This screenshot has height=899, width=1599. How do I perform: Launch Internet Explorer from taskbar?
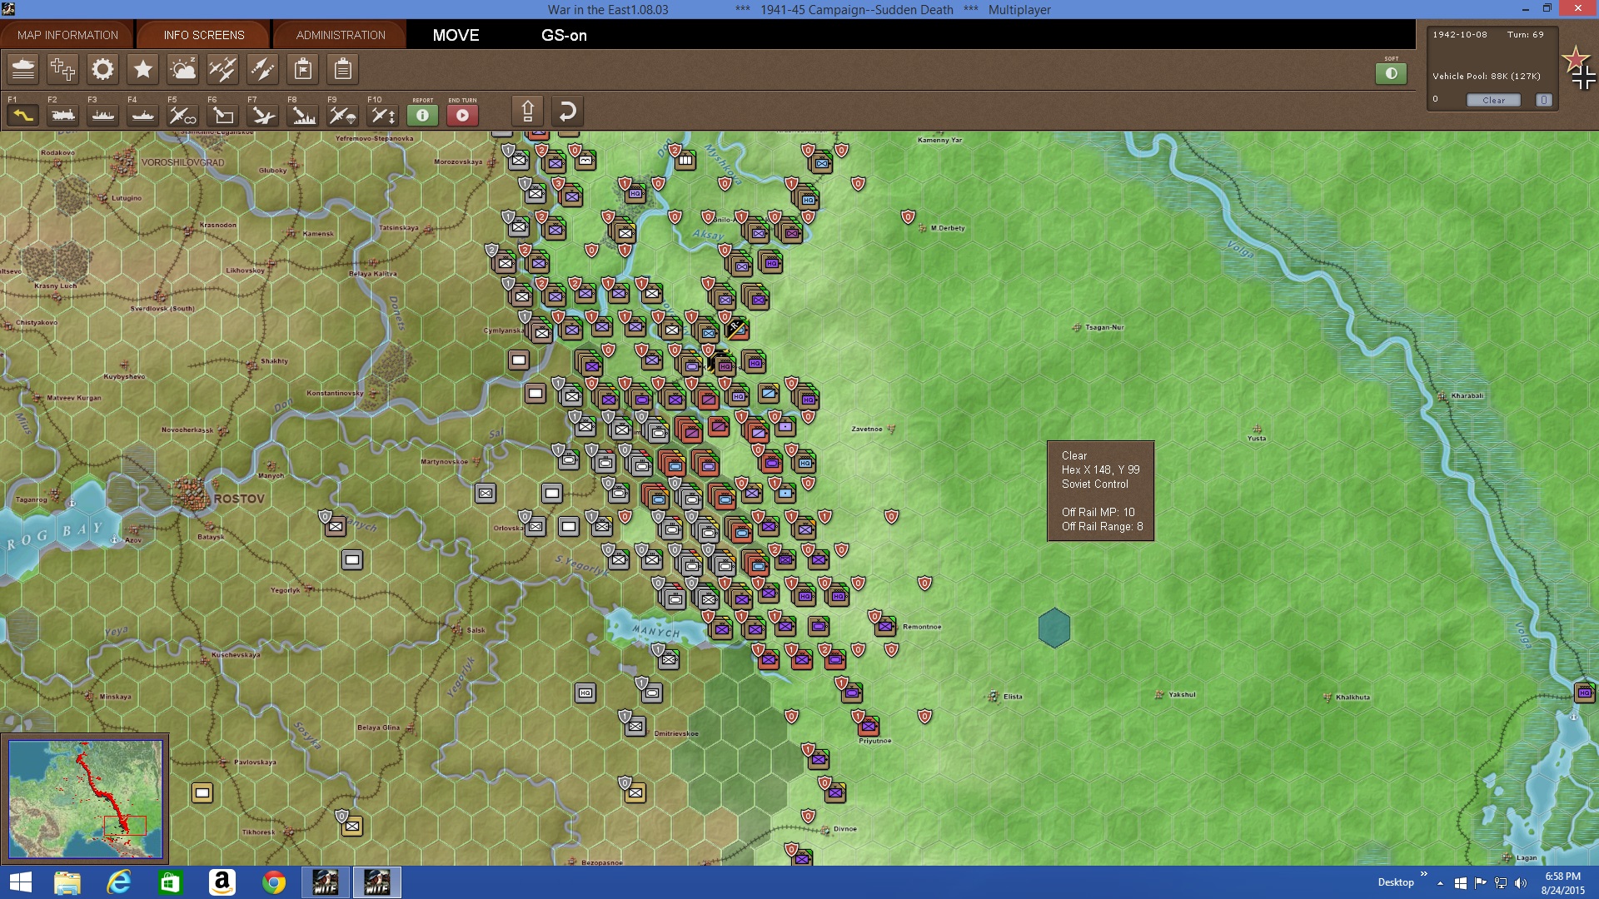(x=119, y=882)
